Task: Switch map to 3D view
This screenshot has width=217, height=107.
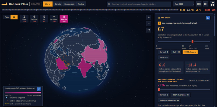Action: 14,17
